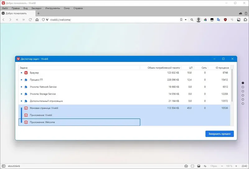Open the Инструменты menu
The height and width of the screenshot is (169, 249).
point(53,8)
